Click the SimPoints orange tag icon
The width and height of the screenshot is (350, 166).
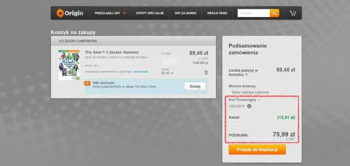coord(87,83)
